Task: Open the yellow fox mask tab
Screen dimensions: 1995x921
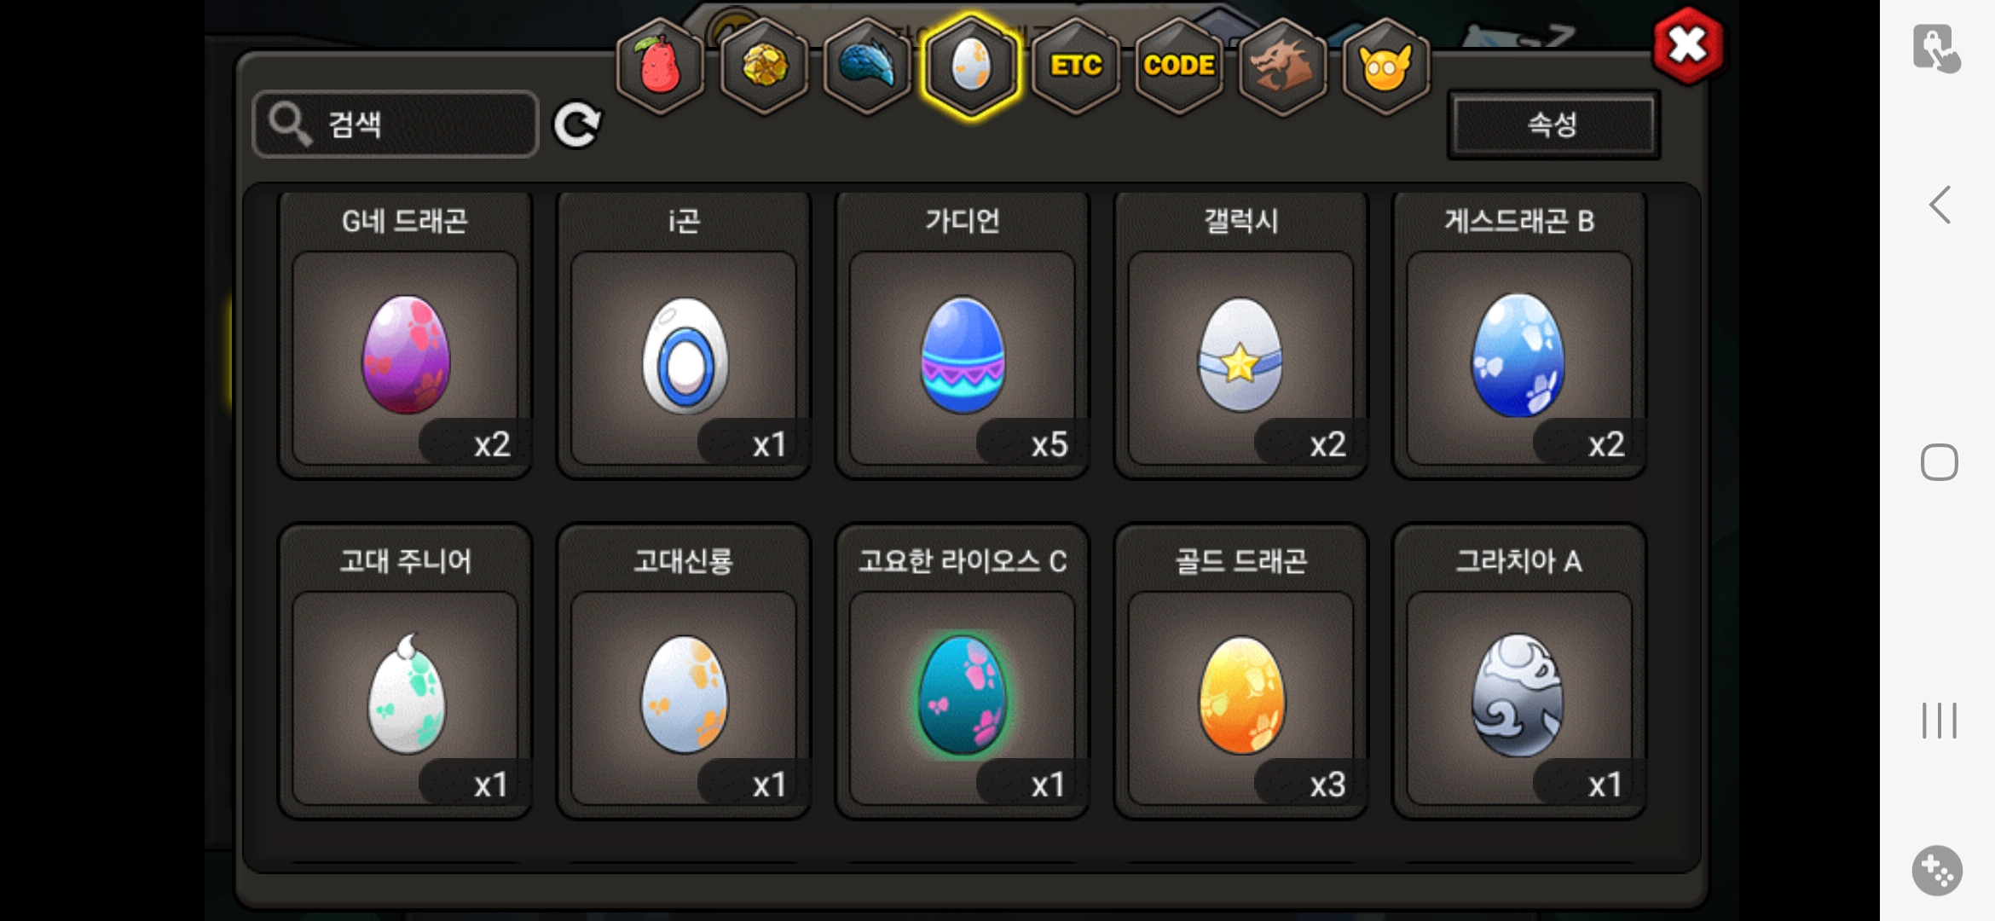Action: click(1386, 66)
